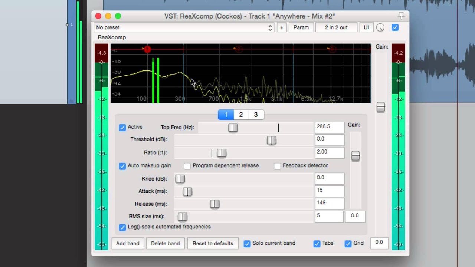This screenshot has height=267, width=475.
Task: Enable Program dependent release
Action: pyautogui.click(x=187, y=166)
